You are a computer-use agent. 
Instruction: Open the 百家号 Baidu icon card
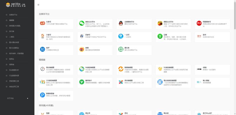point(95,37)
